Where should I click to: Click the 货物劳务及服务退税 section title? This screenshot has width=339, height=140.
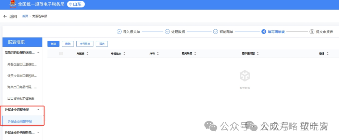pos(20,53)
